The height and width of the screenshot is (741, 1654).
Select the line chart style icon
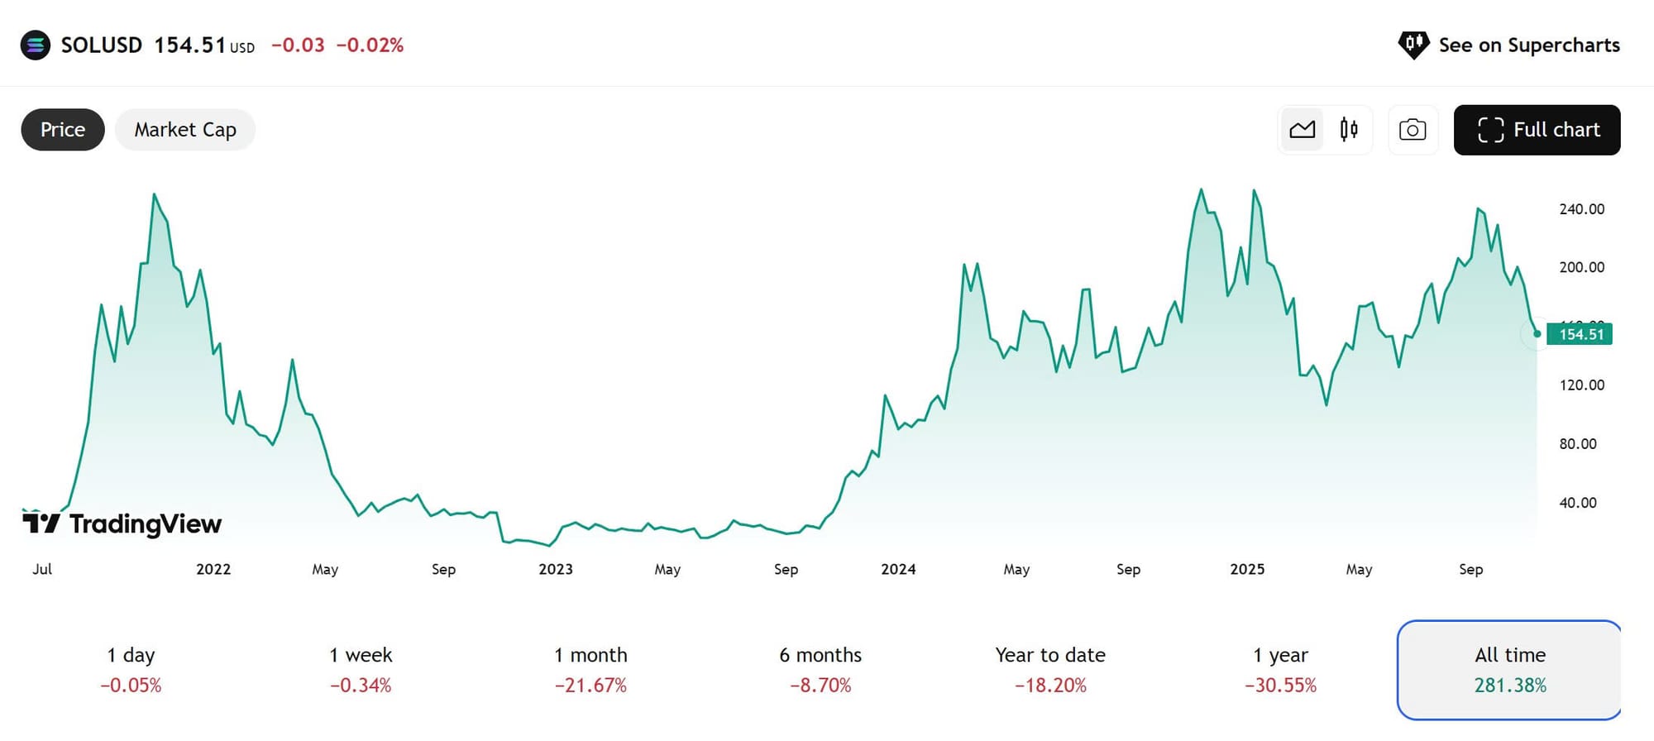tap(1302, 129)
